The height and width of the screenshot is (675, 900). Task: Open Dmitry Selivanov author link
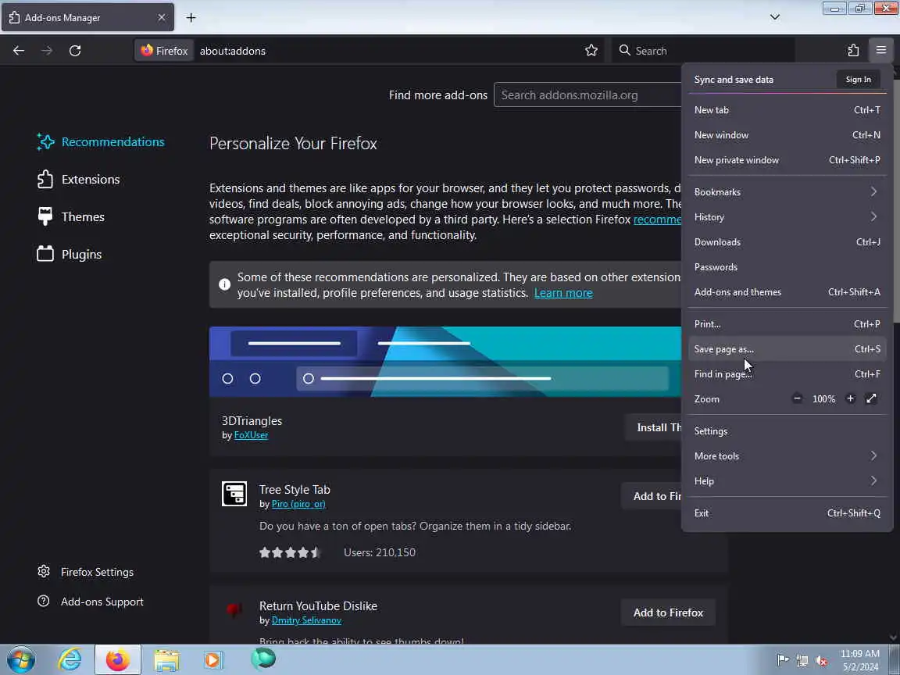[x=306, y=620]
